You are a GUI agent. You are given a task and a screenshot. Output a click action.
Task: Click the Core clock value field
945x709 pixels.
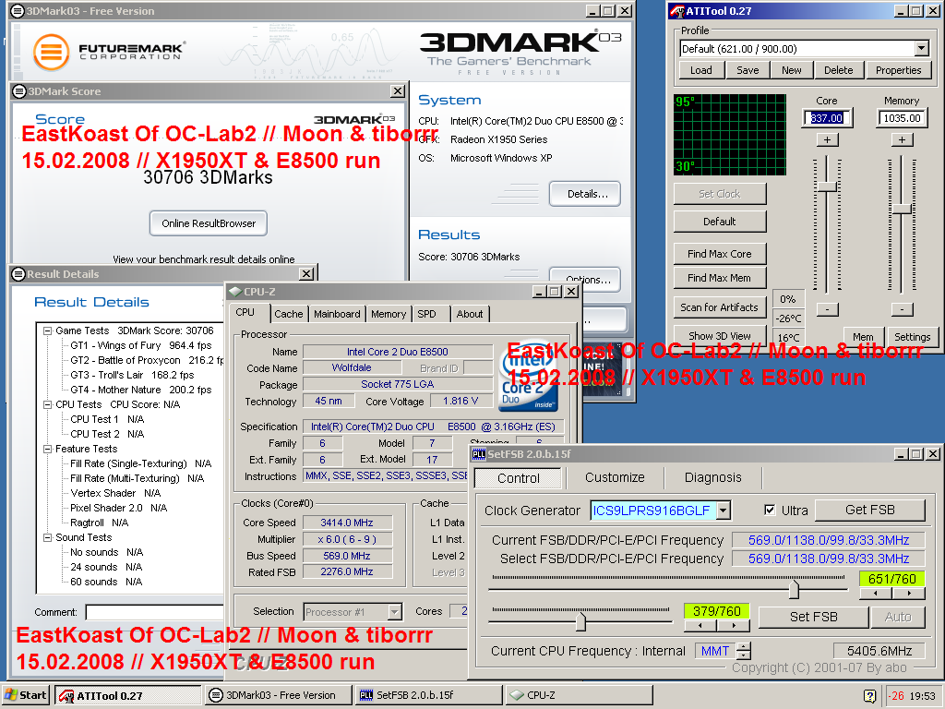828,118
